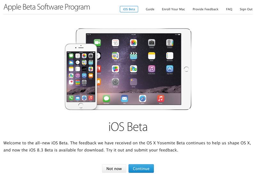Click the Phone icon in the iPhone dock
The height and width of the screenshot is (177, 256).
(x=71, y=98)
